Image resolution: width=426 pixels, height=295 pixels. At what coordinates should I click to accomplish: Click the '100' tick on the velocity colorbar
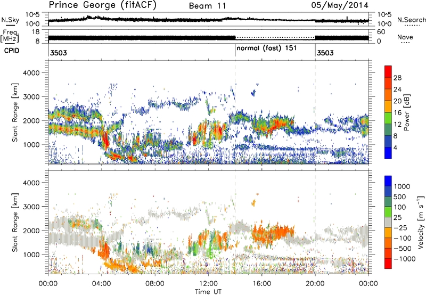400,207
